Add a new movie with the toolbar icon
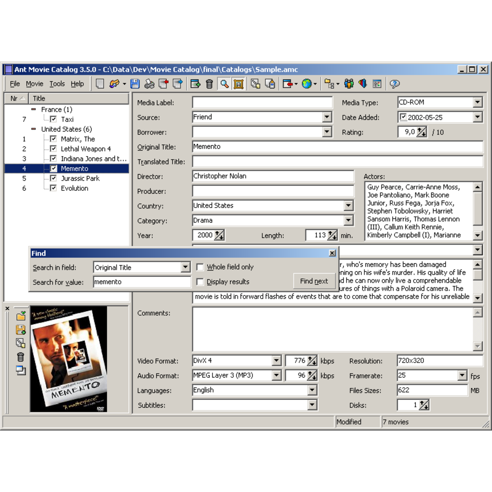492x492 pixels. click(196, 84)
